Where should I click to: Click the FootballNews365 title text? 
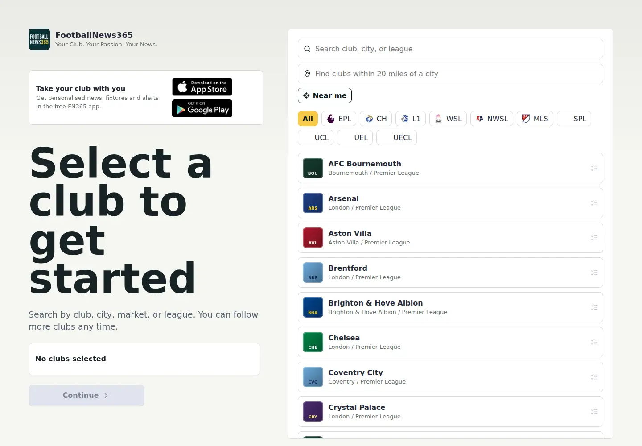coord(94,35)
